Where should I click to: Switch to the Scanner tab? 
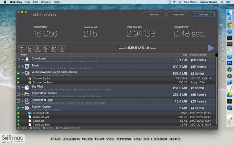(154, 14)
